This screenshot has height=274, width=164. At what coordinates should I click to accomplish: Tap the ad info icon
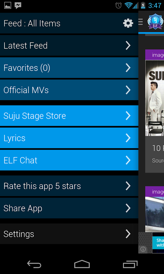click(143, 249)
